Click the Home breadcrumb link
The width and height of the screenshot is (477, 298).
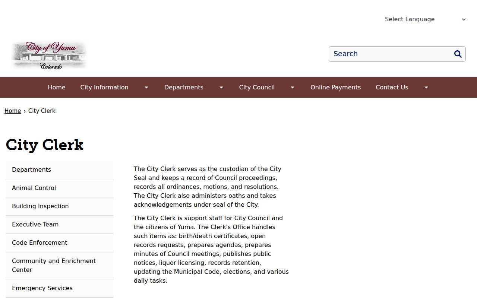13,111
